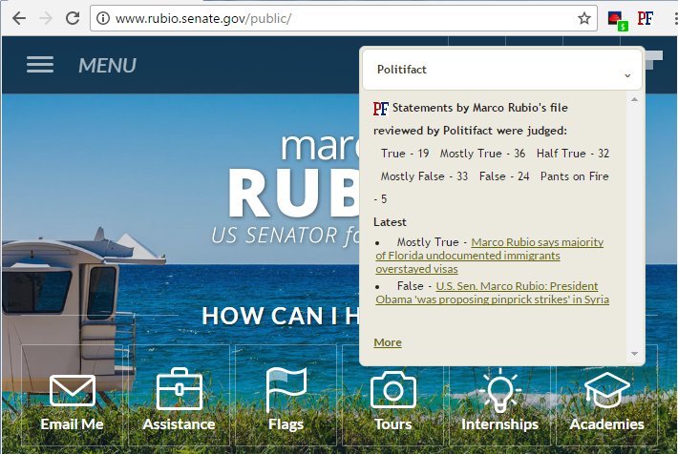Click the Assistance label
The width and height of the screenshot is (678, 454).
179,424
